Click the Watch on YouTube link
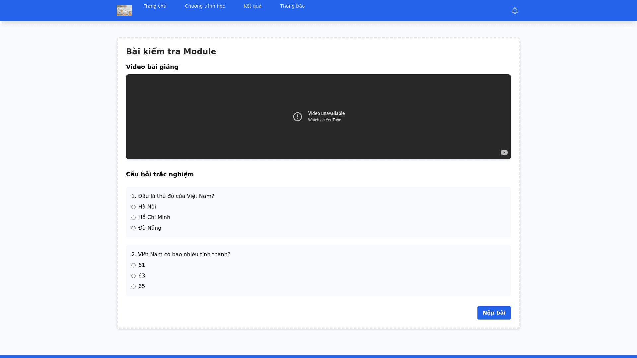Image resolution: width=637 pixels, height=358 pixels. click(324, 120)
